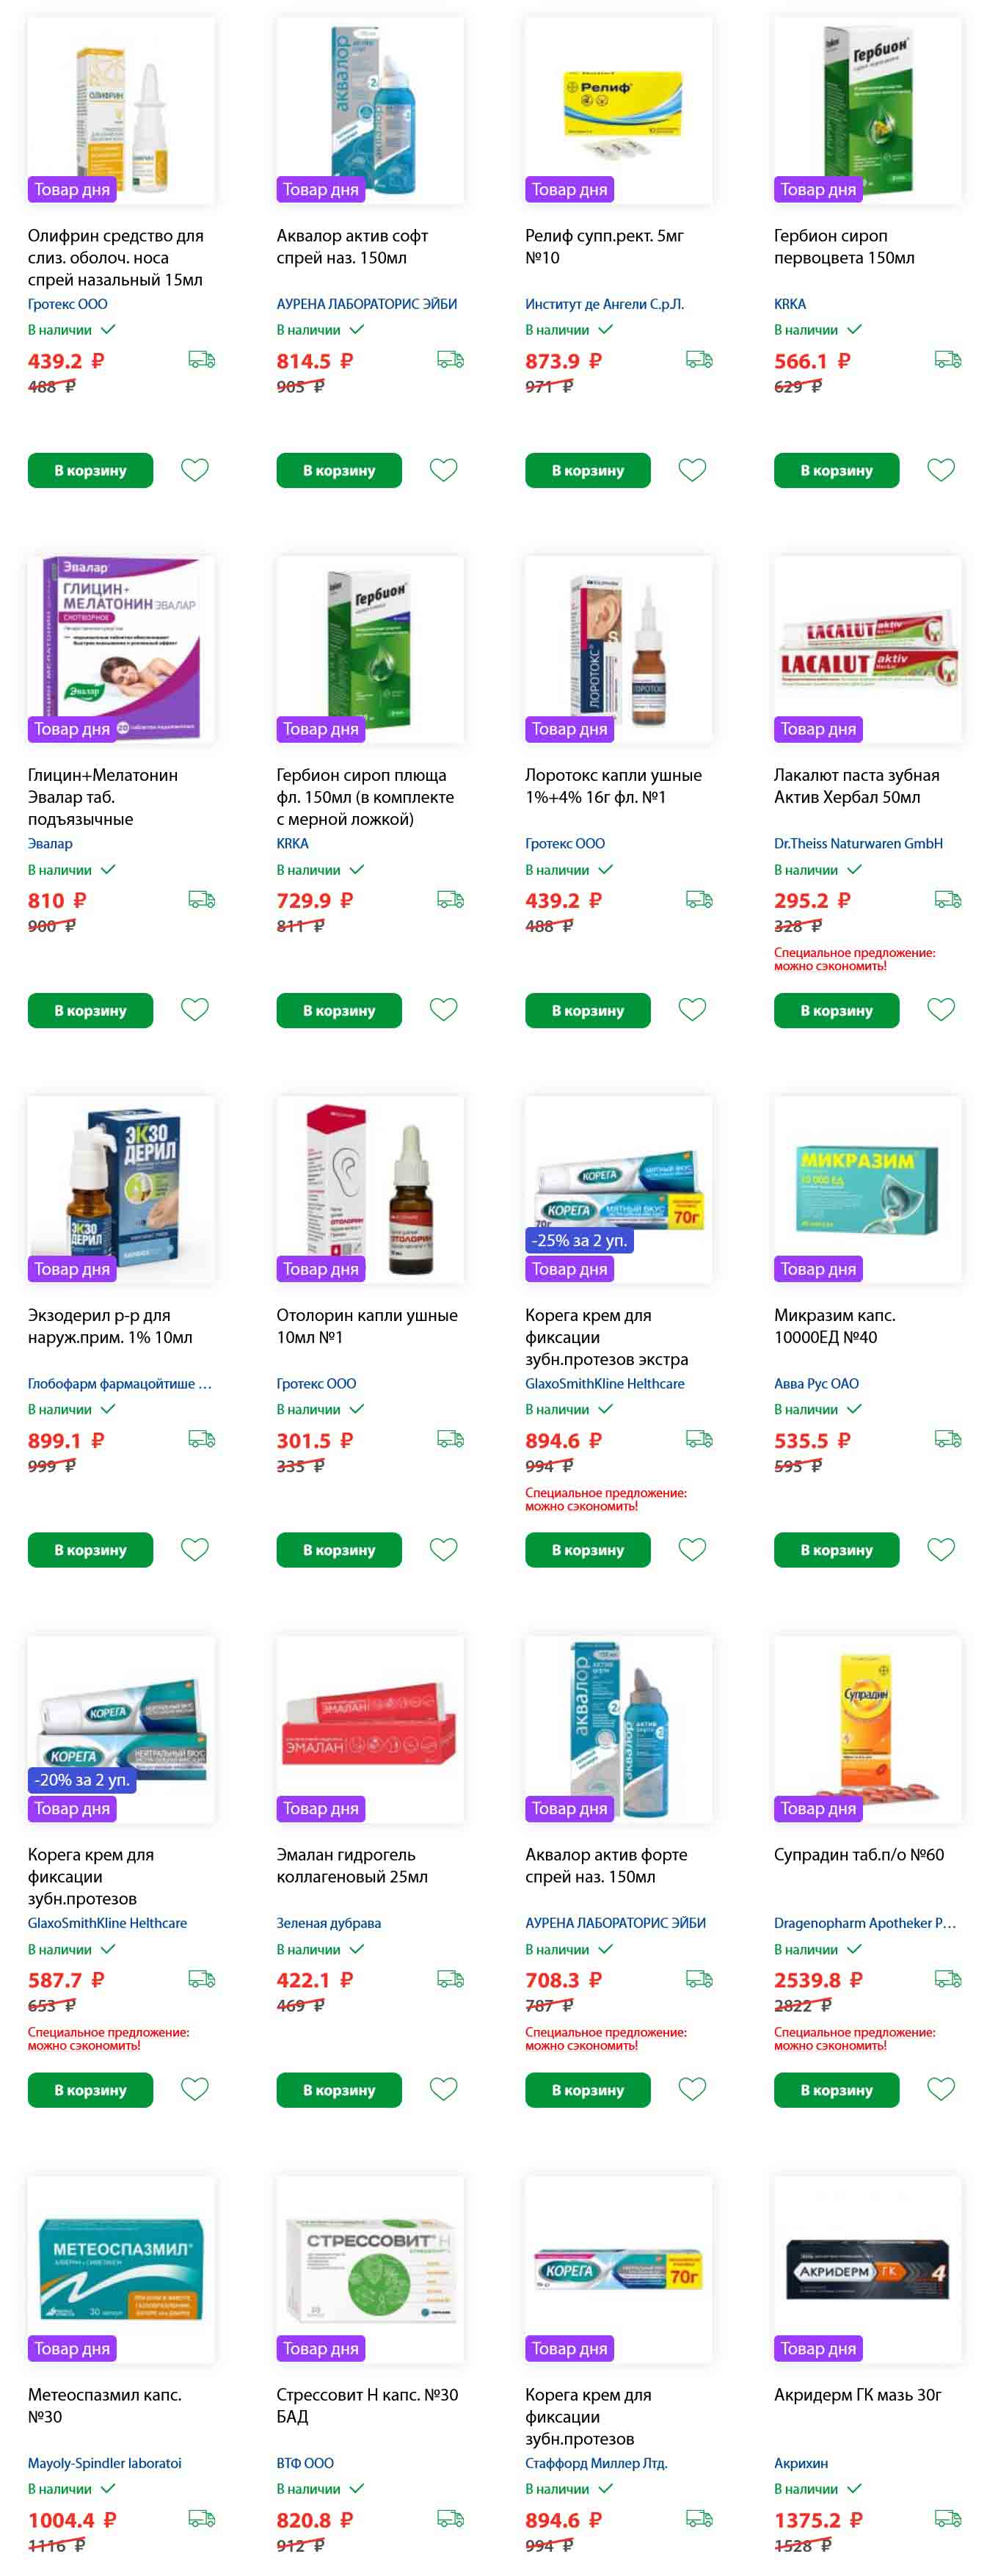The image size is (998, 2576).
Task: Open Dr.Theiss Naturwaren GmbH manufacturer link
Action: [x=858, y=843]
